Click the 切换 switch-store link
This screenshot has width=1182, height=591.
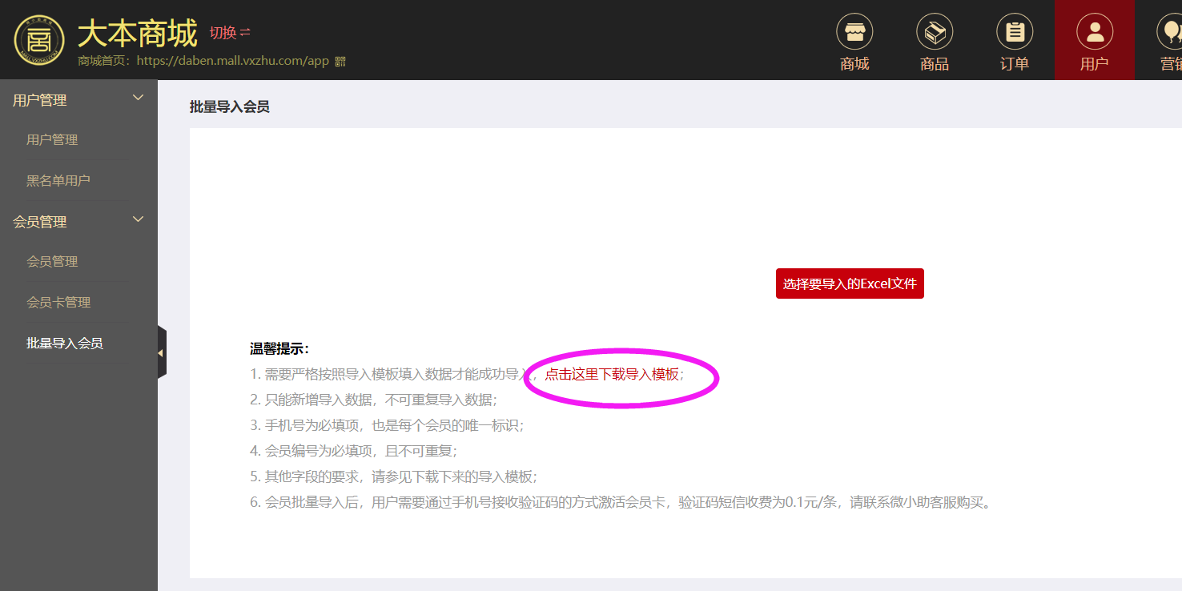pyautogui.click(x=230, y=33)
